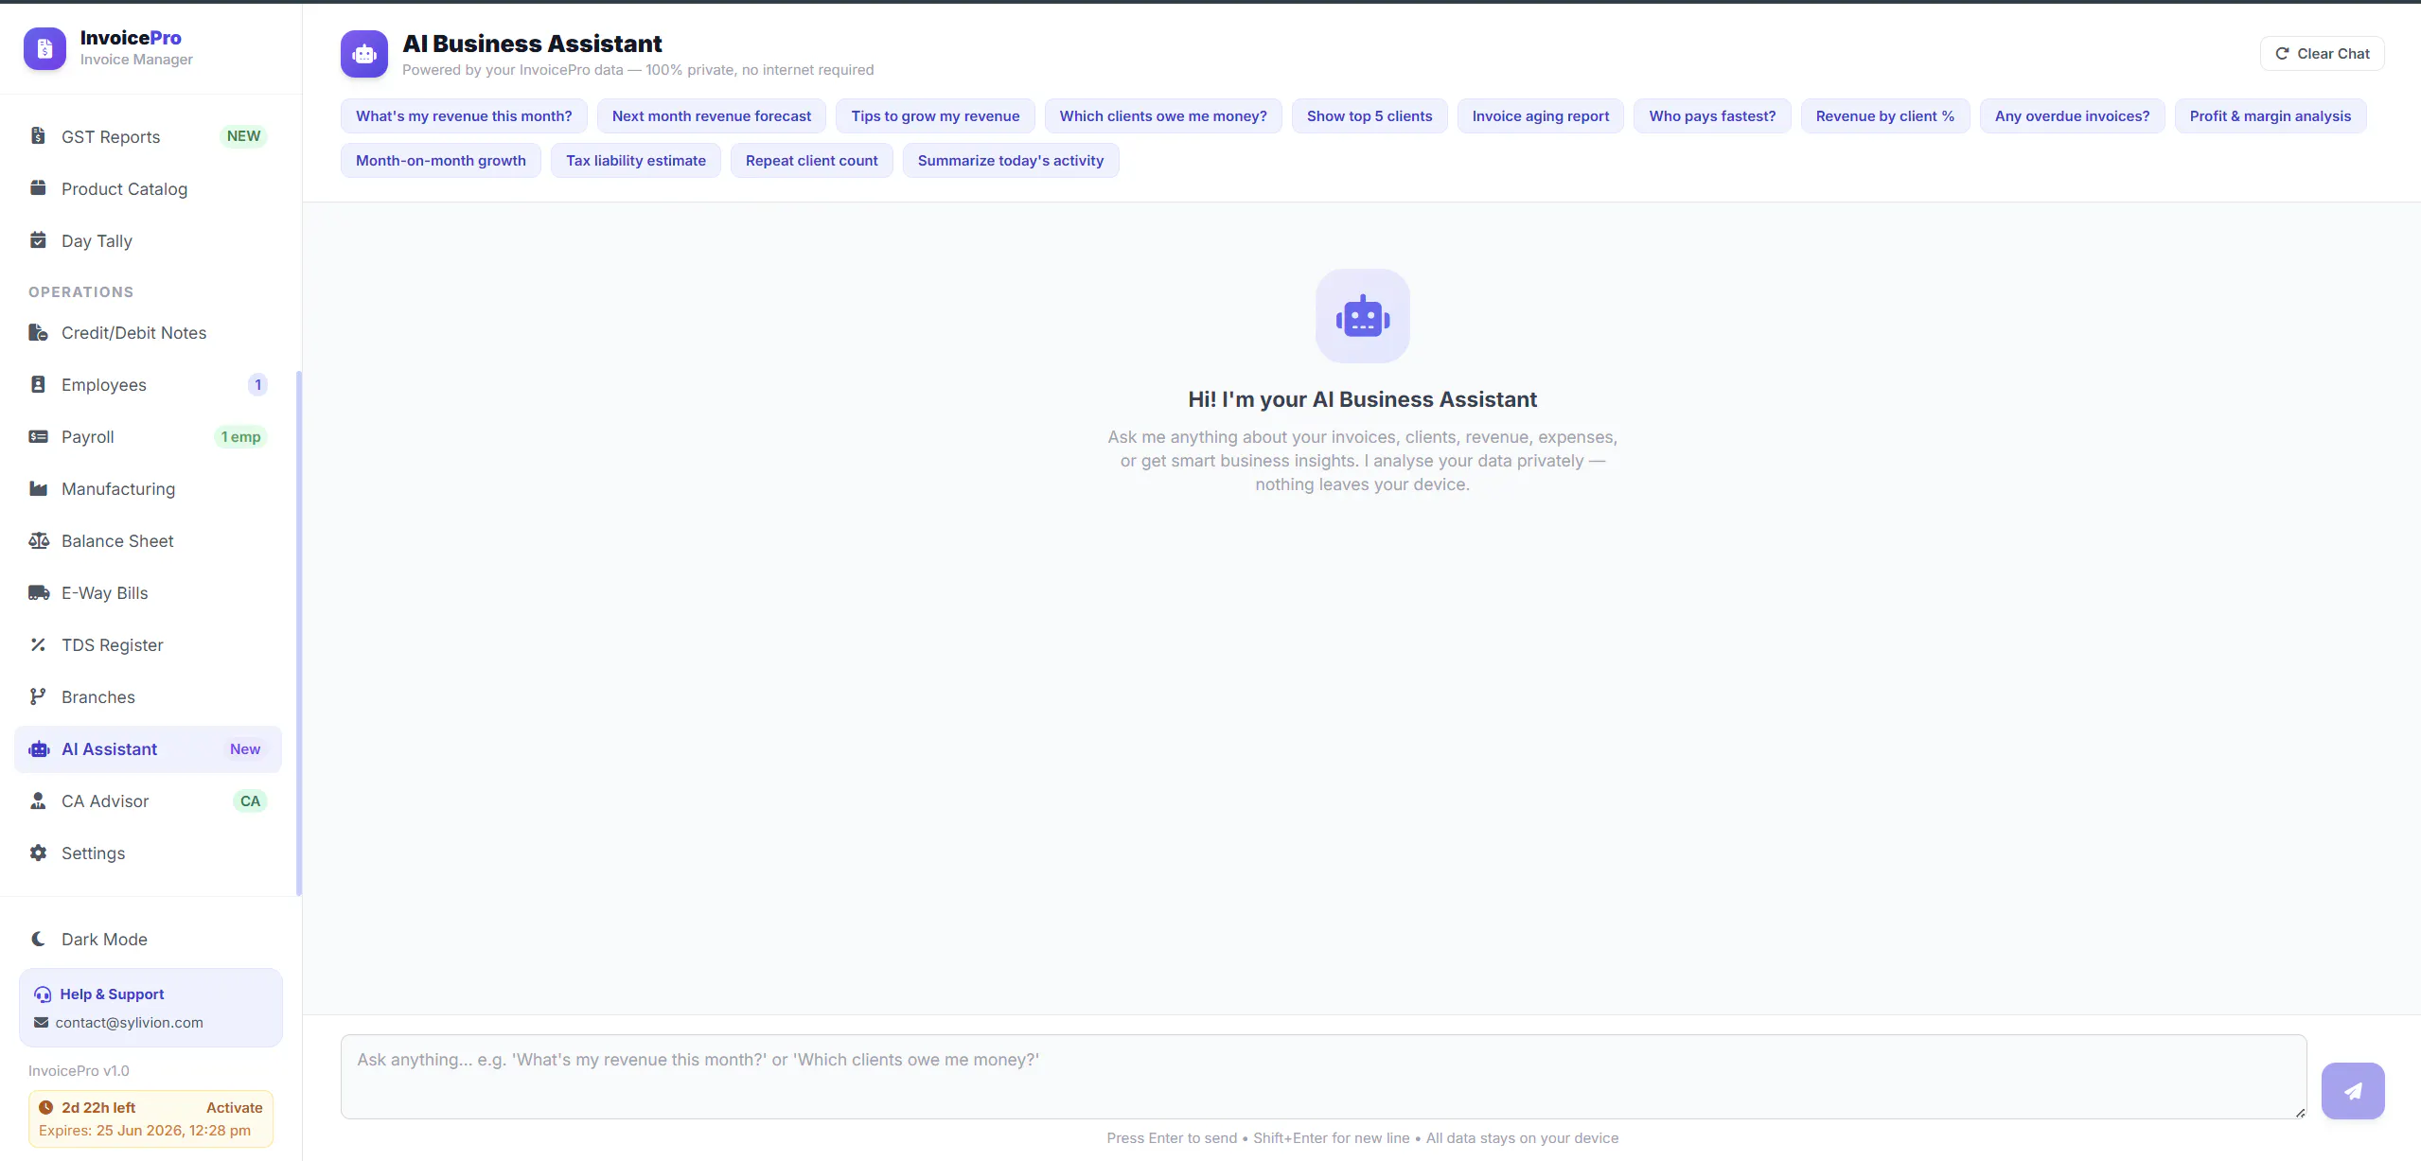Open E-Way Bills
This screenshot has height=1161, width=2421.
pyautogui.click(x=149, y=592)
